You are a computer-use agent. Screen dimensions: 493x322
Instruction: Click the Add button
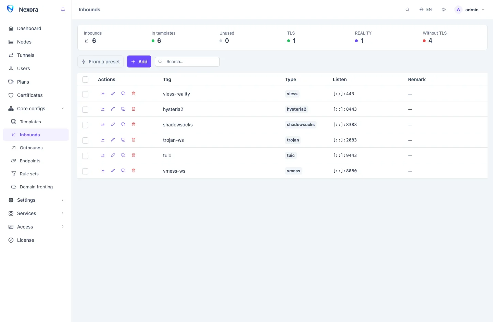139,62
